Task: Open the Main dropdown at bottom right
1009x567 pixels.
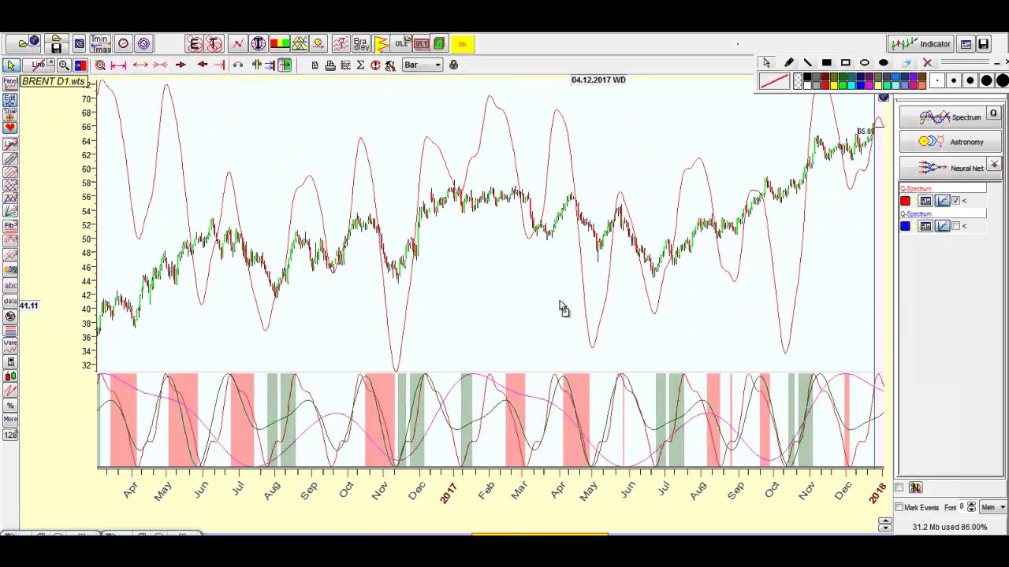Action: (x=992, y=508)
